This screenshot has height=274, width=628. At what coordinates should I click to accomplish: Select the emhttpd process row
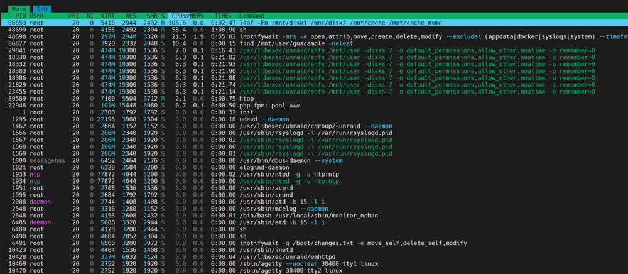click(314, 257)
